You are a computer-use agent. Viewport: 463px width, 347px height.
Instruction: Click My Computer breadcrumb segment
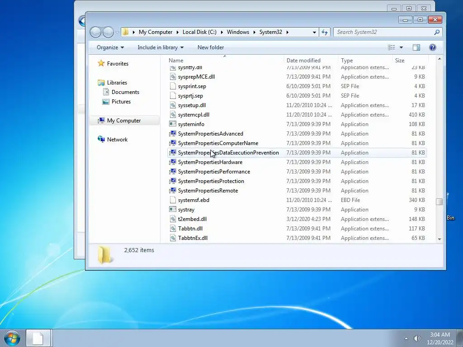(156, 32)
